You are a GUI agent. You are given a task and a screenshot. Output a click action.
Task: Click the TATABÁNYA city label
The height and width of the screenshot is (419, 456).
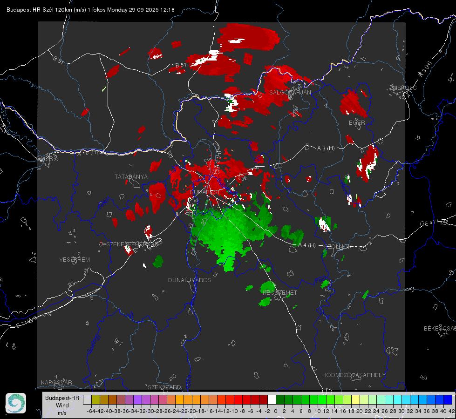click(x=131, y=177)
